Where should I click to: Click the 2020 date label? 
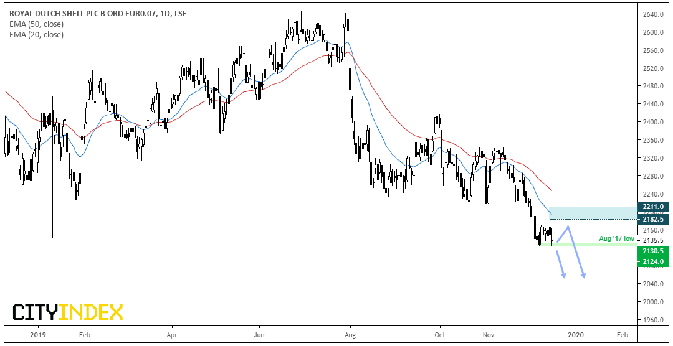pyautogui.click(x=575, y=334)
